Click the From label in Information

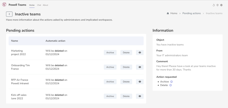coord(159,51)
